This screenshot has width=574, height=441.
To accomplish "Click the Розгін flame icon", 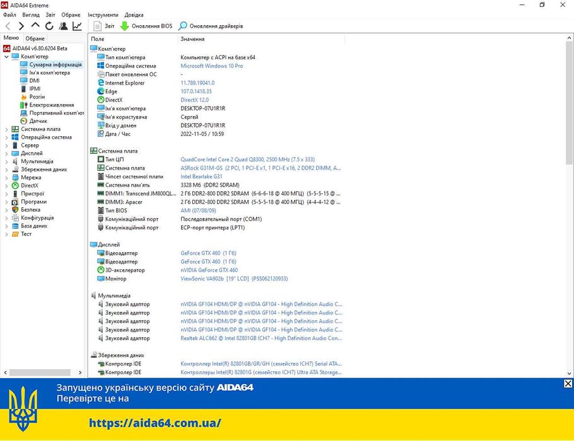I will [24, 96].
